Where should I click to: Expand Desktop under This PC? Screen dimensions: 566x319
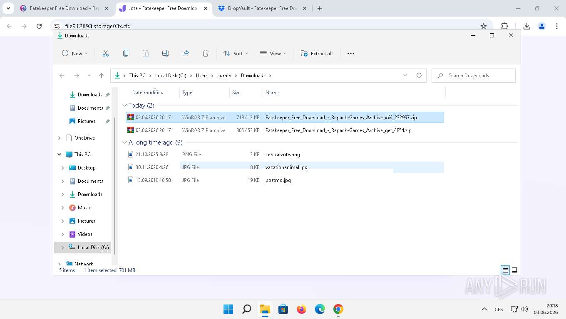click(x=63, y=168)
